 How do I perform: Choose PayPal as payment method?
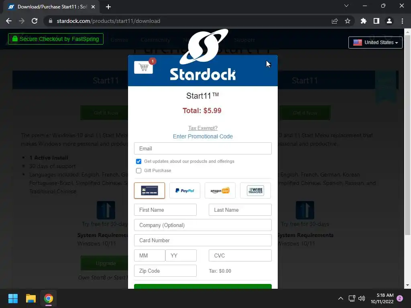(185, 190)
